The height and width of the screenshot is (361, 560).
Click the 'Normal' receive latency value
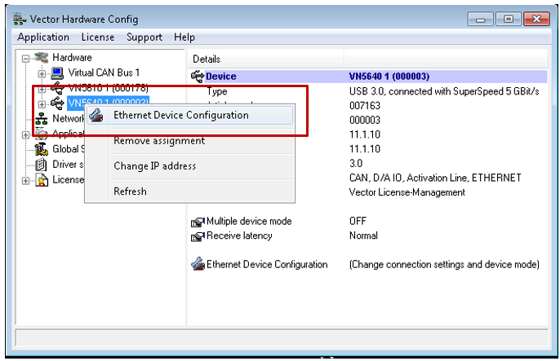[363, 236]
